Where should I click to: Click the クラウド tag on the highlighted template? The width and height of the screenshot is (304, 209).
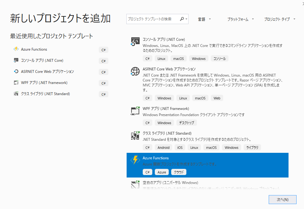coord(178,172)
